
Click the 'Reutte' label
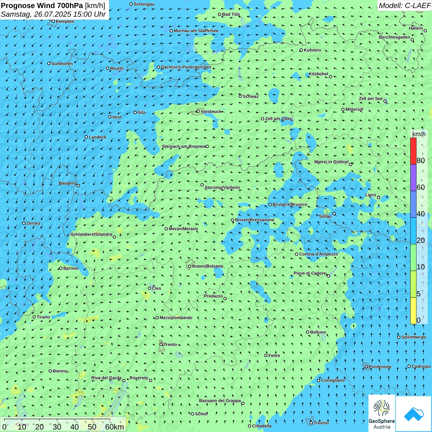pyautogui.click(x=117, y=68)
